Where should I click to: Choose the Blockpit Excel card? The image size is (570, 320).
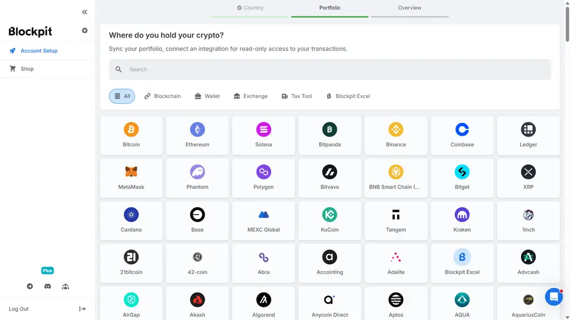coord(462,263)
